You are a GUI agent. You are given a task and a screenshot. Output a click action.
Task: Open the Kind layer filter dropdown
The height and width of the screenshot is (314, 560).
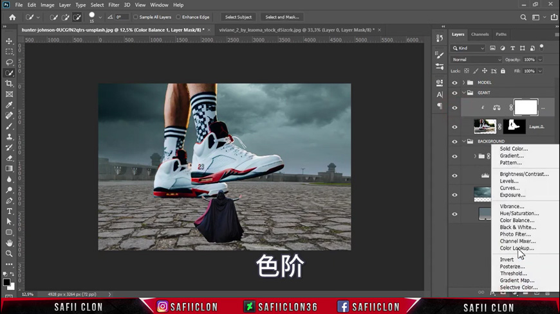pos(469,48)
